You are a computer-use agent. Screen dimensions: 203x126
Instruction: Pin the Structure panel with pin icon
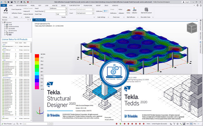[x=28, y=20]
